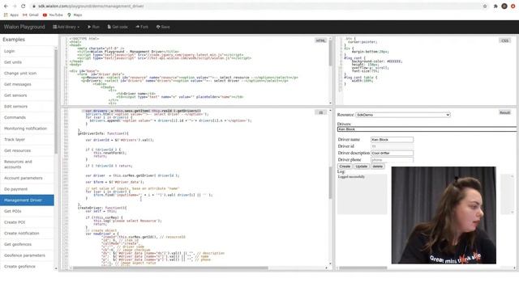Viewport: 519px width, 291px height.
Task: Click the delete driver button
Action: coord(377,167)
